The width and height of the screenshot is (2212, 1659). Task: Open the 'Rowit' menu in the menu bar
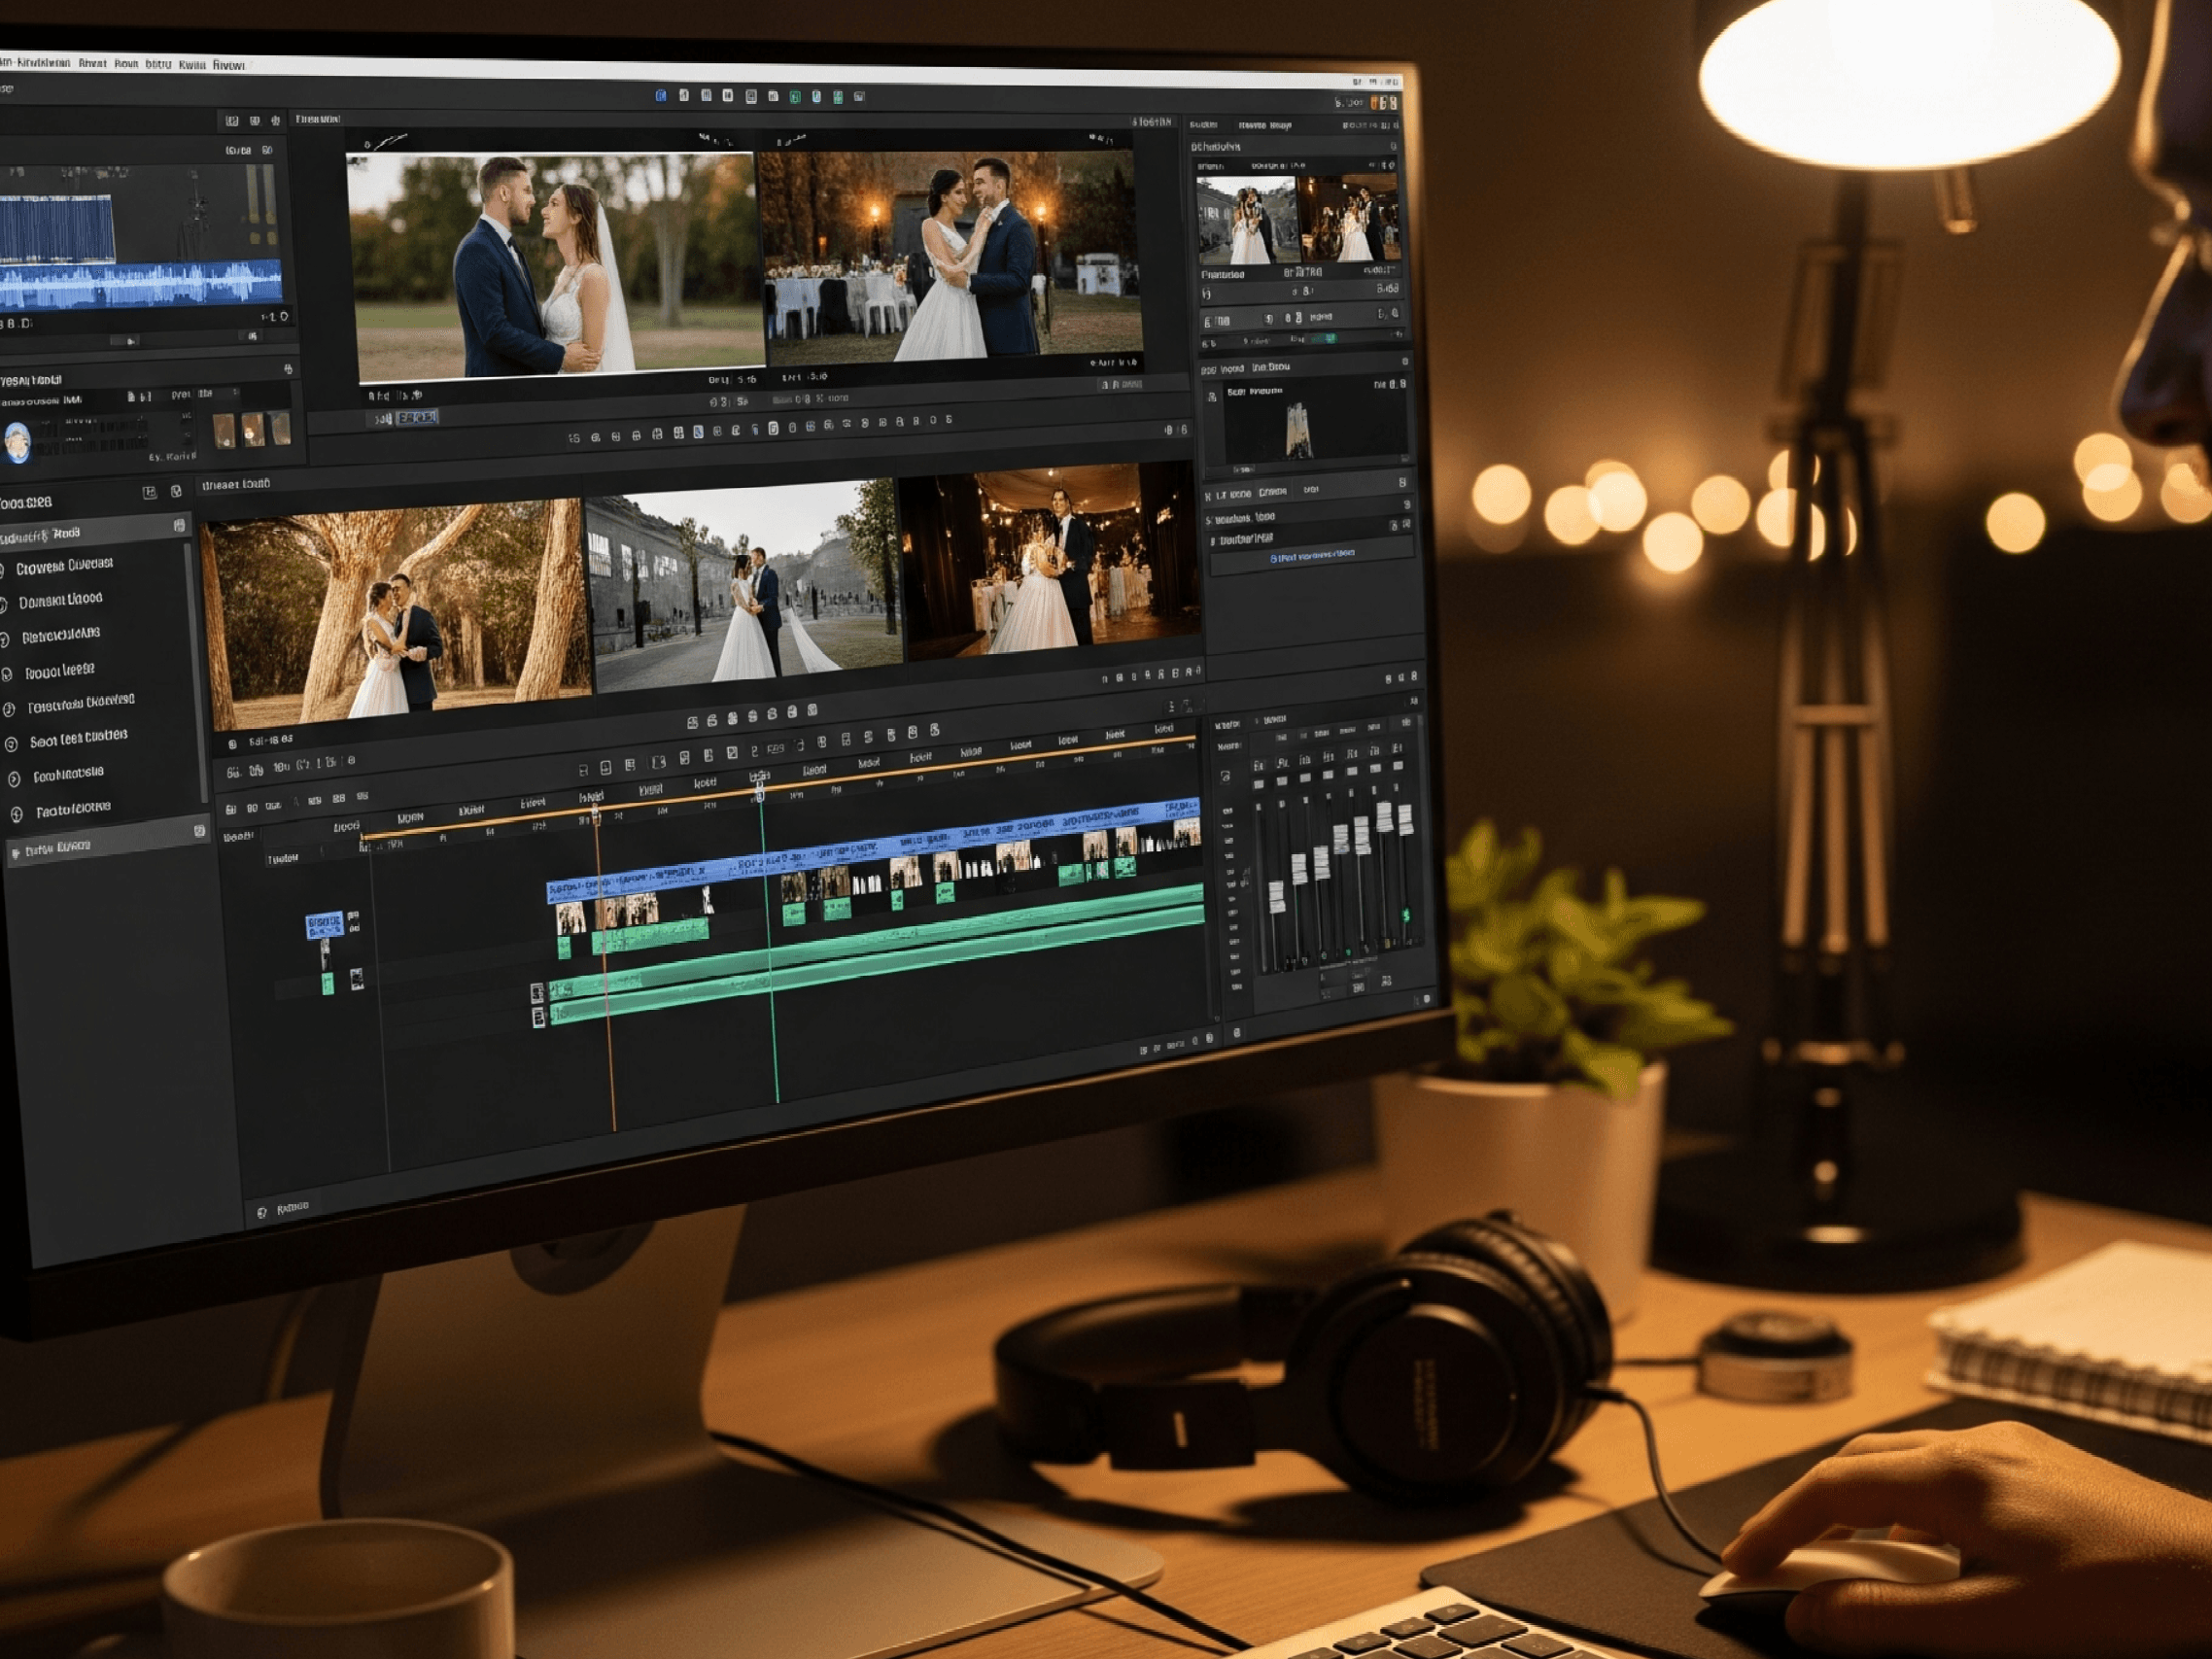[126, 63]
